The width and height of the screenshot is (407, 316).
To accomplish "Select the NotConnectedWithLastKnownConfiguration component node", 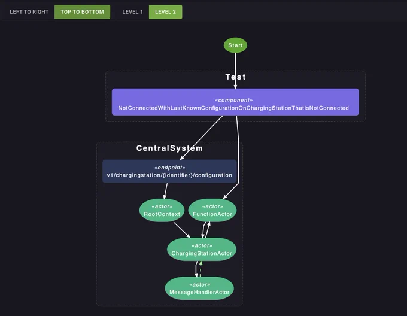I will 235,102.
